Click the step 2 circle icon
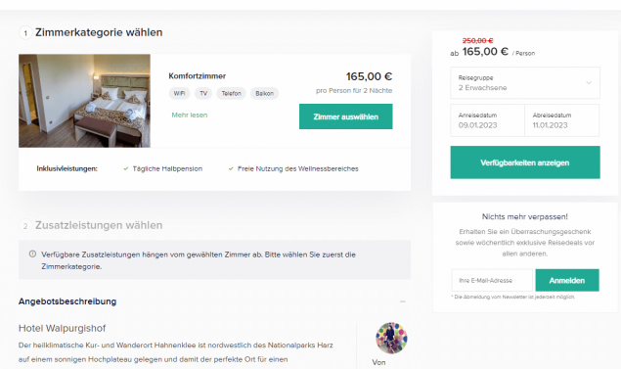This screenshot has height=369, width=621. tap(25, 226)
